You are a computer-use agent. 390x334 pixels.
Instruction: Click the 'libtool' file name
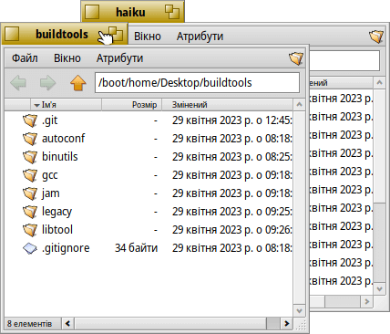[x=57, y=230]
